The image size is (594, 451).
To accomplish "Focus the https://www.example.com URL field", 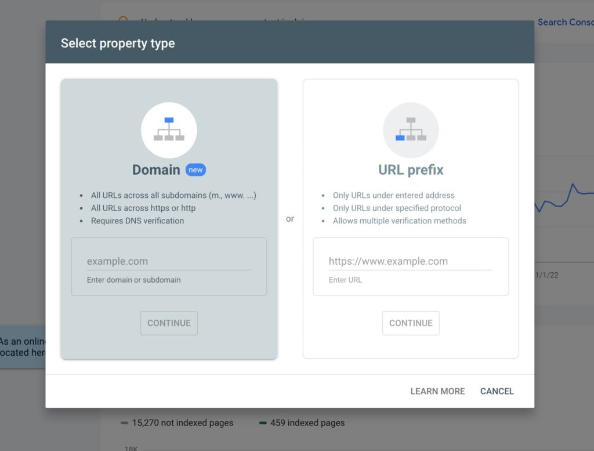I will 411,261.
